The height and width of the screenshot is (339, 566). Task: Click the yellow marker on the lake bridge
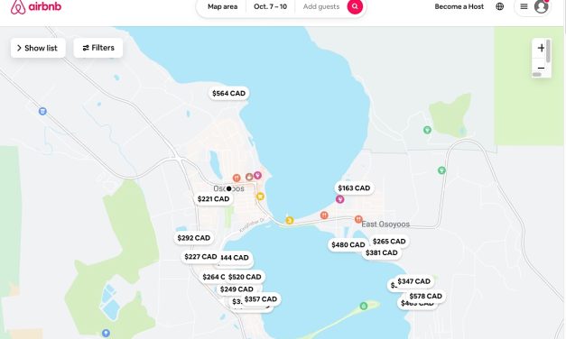click(290, 220)
